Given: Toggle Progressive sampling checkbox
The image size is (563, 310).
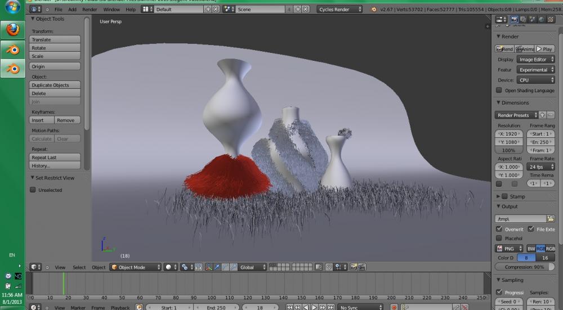Looking at the screenshot, I should pyautogui.click(x=499, y=292).
